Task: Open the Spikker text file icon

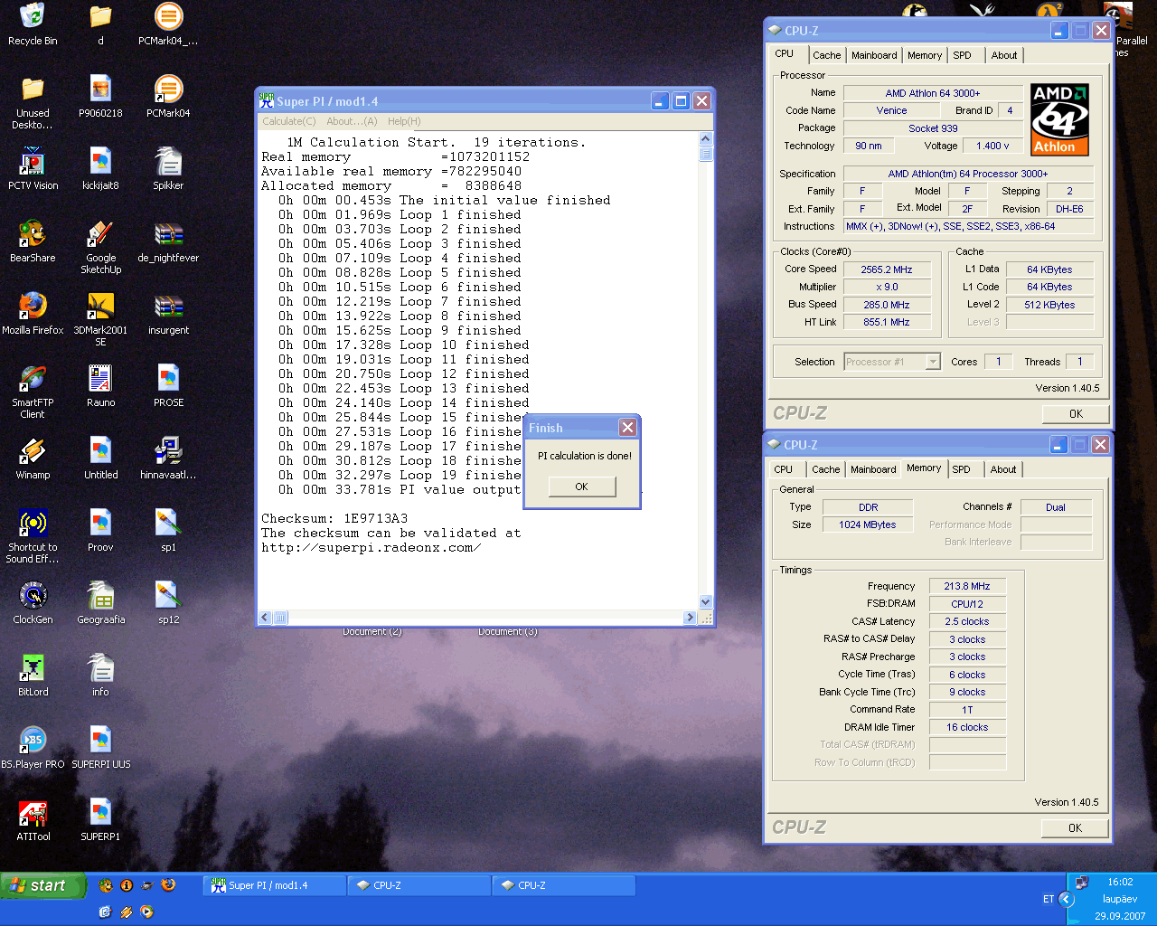Action: point(168,169)
